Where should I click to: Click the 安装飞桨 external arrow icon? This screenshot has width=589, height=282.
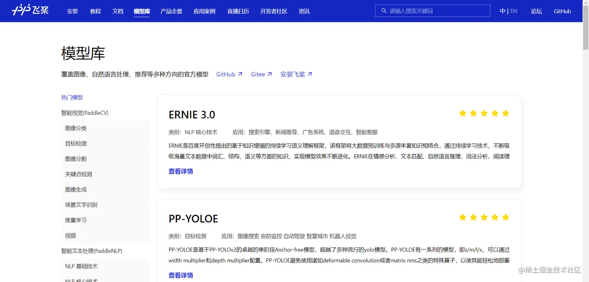coord(310,74)
